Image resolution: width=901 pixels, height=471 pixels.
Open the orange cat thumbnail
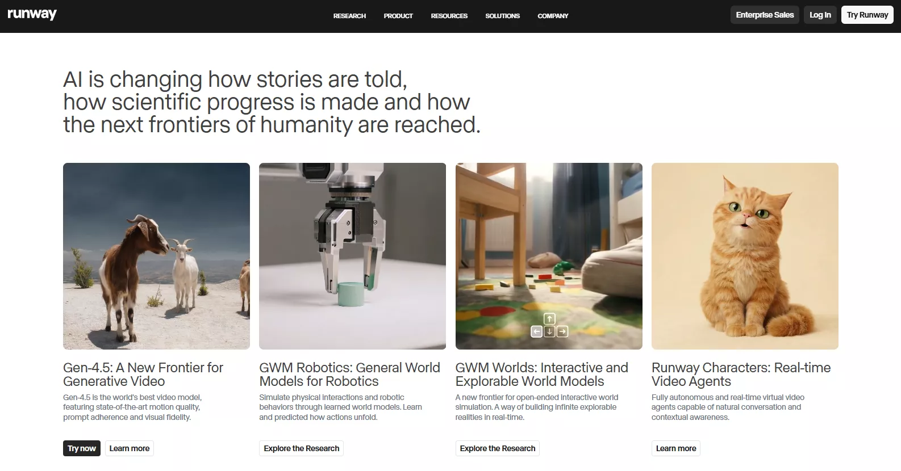pyautogui.click(x=745, y=256)
